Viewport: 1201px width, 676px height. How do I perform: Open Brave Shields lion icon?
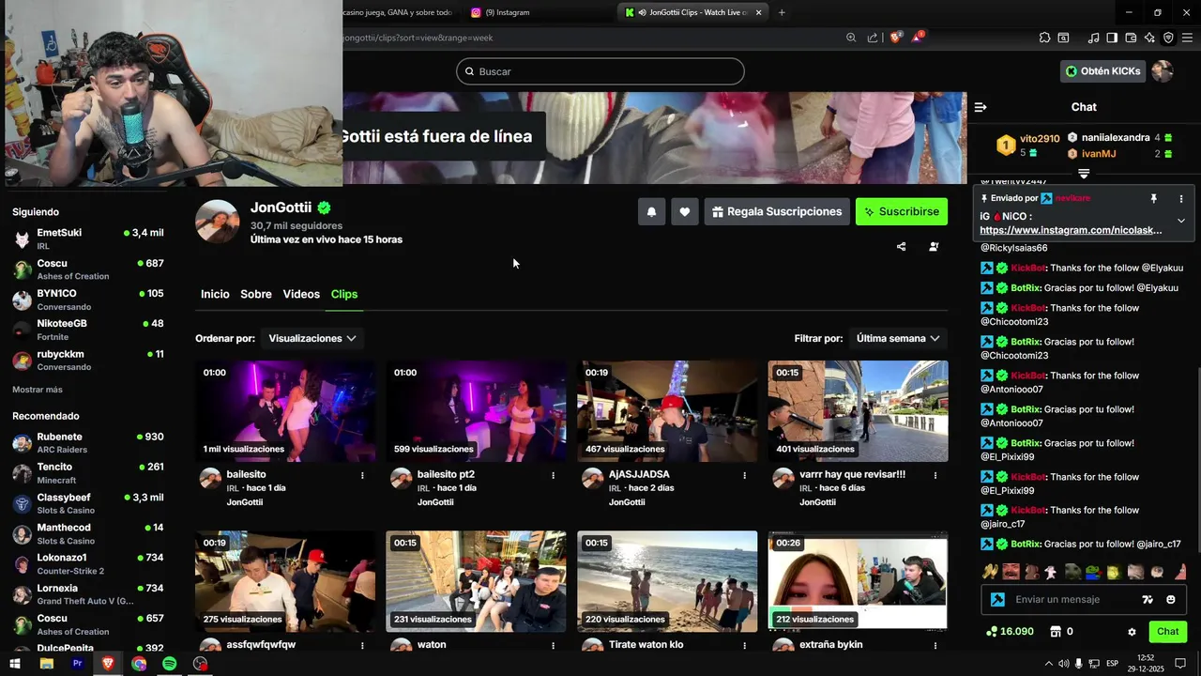pos(896,38)
